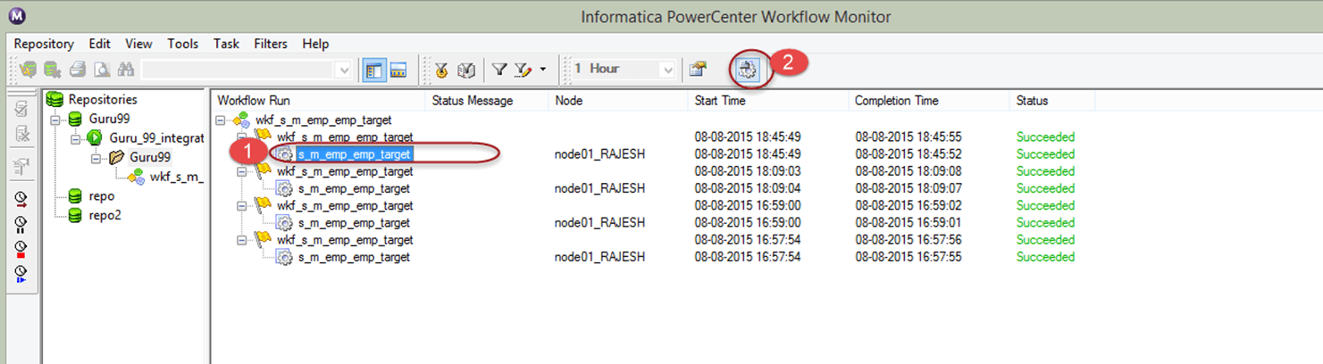Collapse the Guru99 folder node
The image size is (1323, 364).
point(96,157)
